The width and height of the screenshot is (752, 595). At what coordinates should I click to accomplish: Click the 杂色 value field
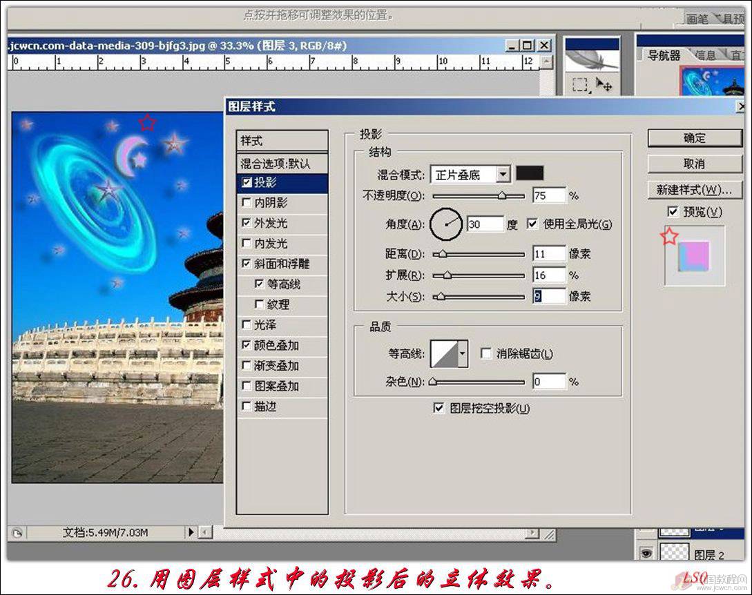pos(549,382)
